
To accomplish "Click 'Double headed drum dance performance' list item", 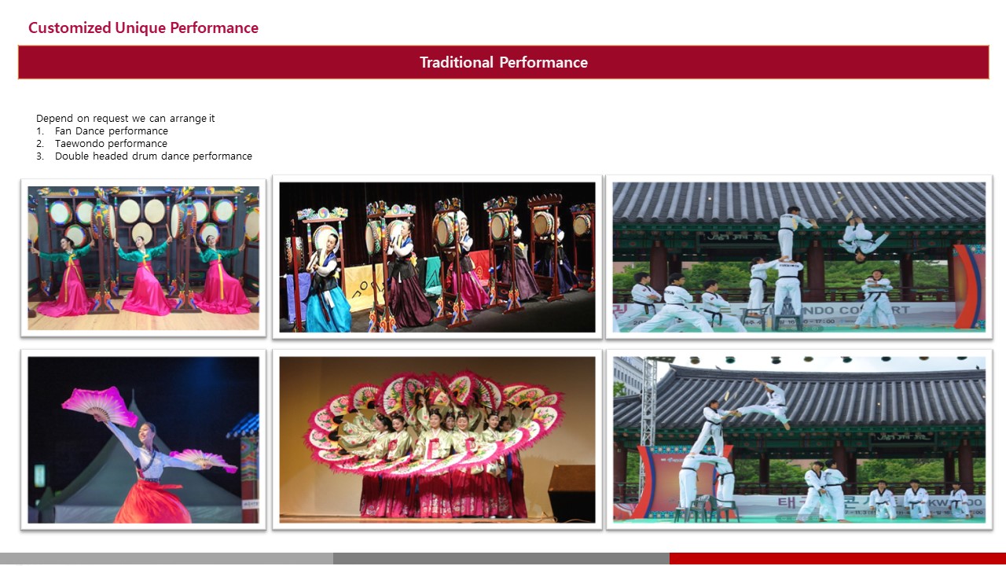I will pyautogui.click(x=153, y=156).
